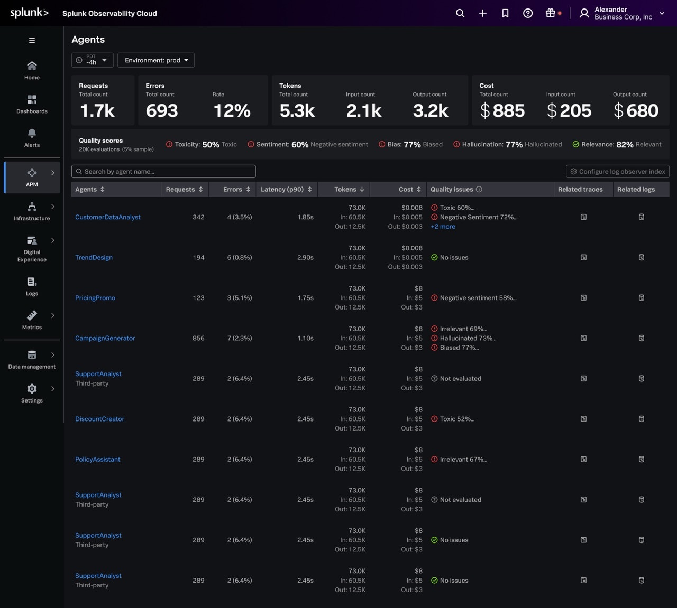This screenshot has width=677, height=608.
Task: Open the bookmark icon in header
Action: coord(505,13)
